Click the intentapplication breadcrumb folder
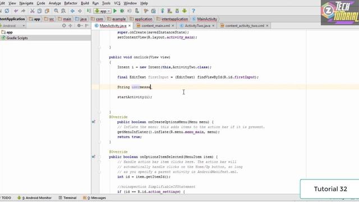The image size is (359, 202). point(172,19)
